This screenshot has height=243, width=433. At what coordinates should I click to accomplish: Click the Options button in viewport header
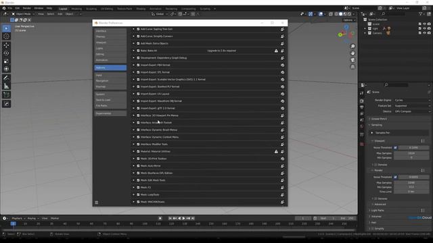coord(349,20)
